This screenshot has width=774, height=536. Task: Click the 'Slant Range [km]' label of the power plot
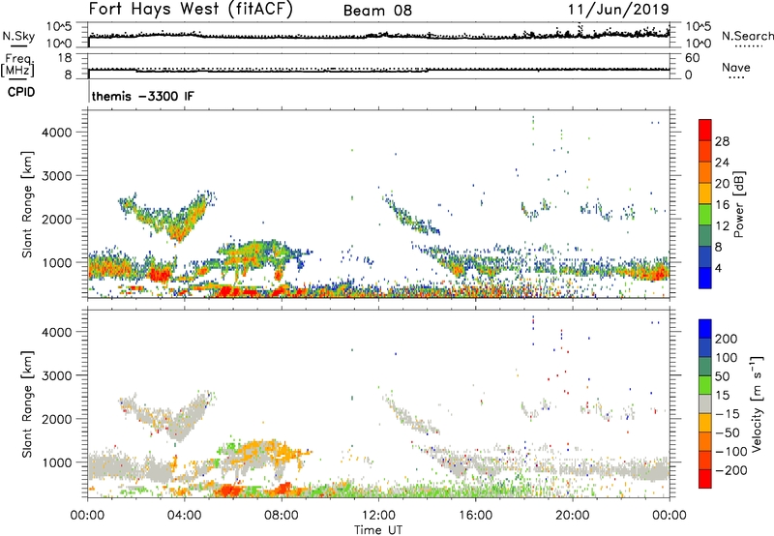click(27, 204)
